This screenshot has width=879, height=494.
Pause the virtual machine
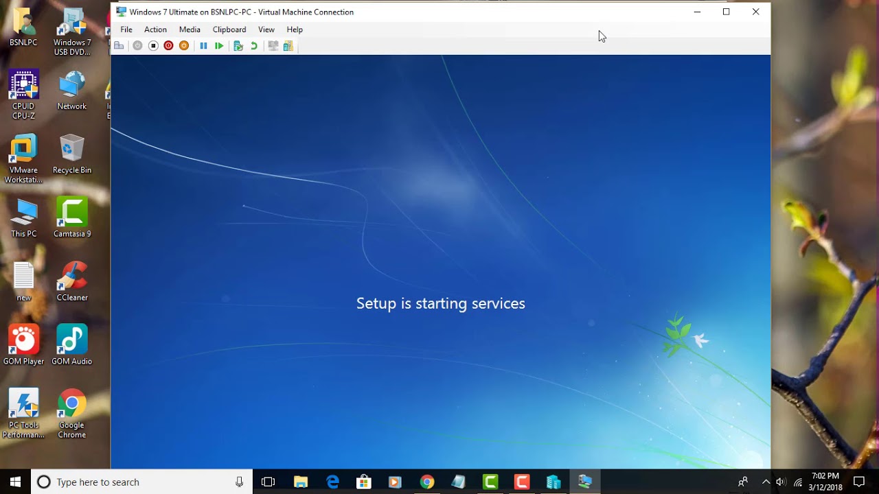203,46
